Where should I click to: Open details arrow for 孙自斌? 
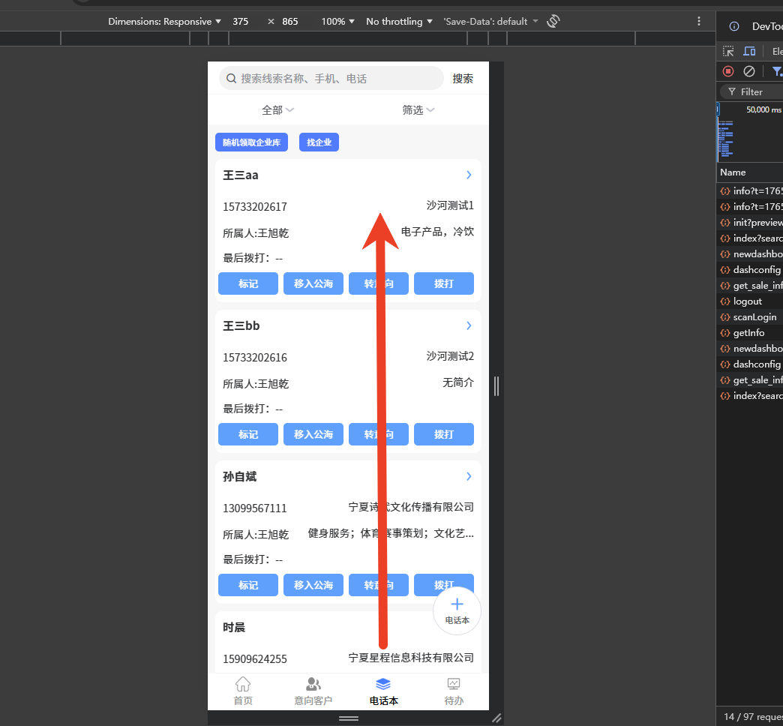tap(469, 476)
